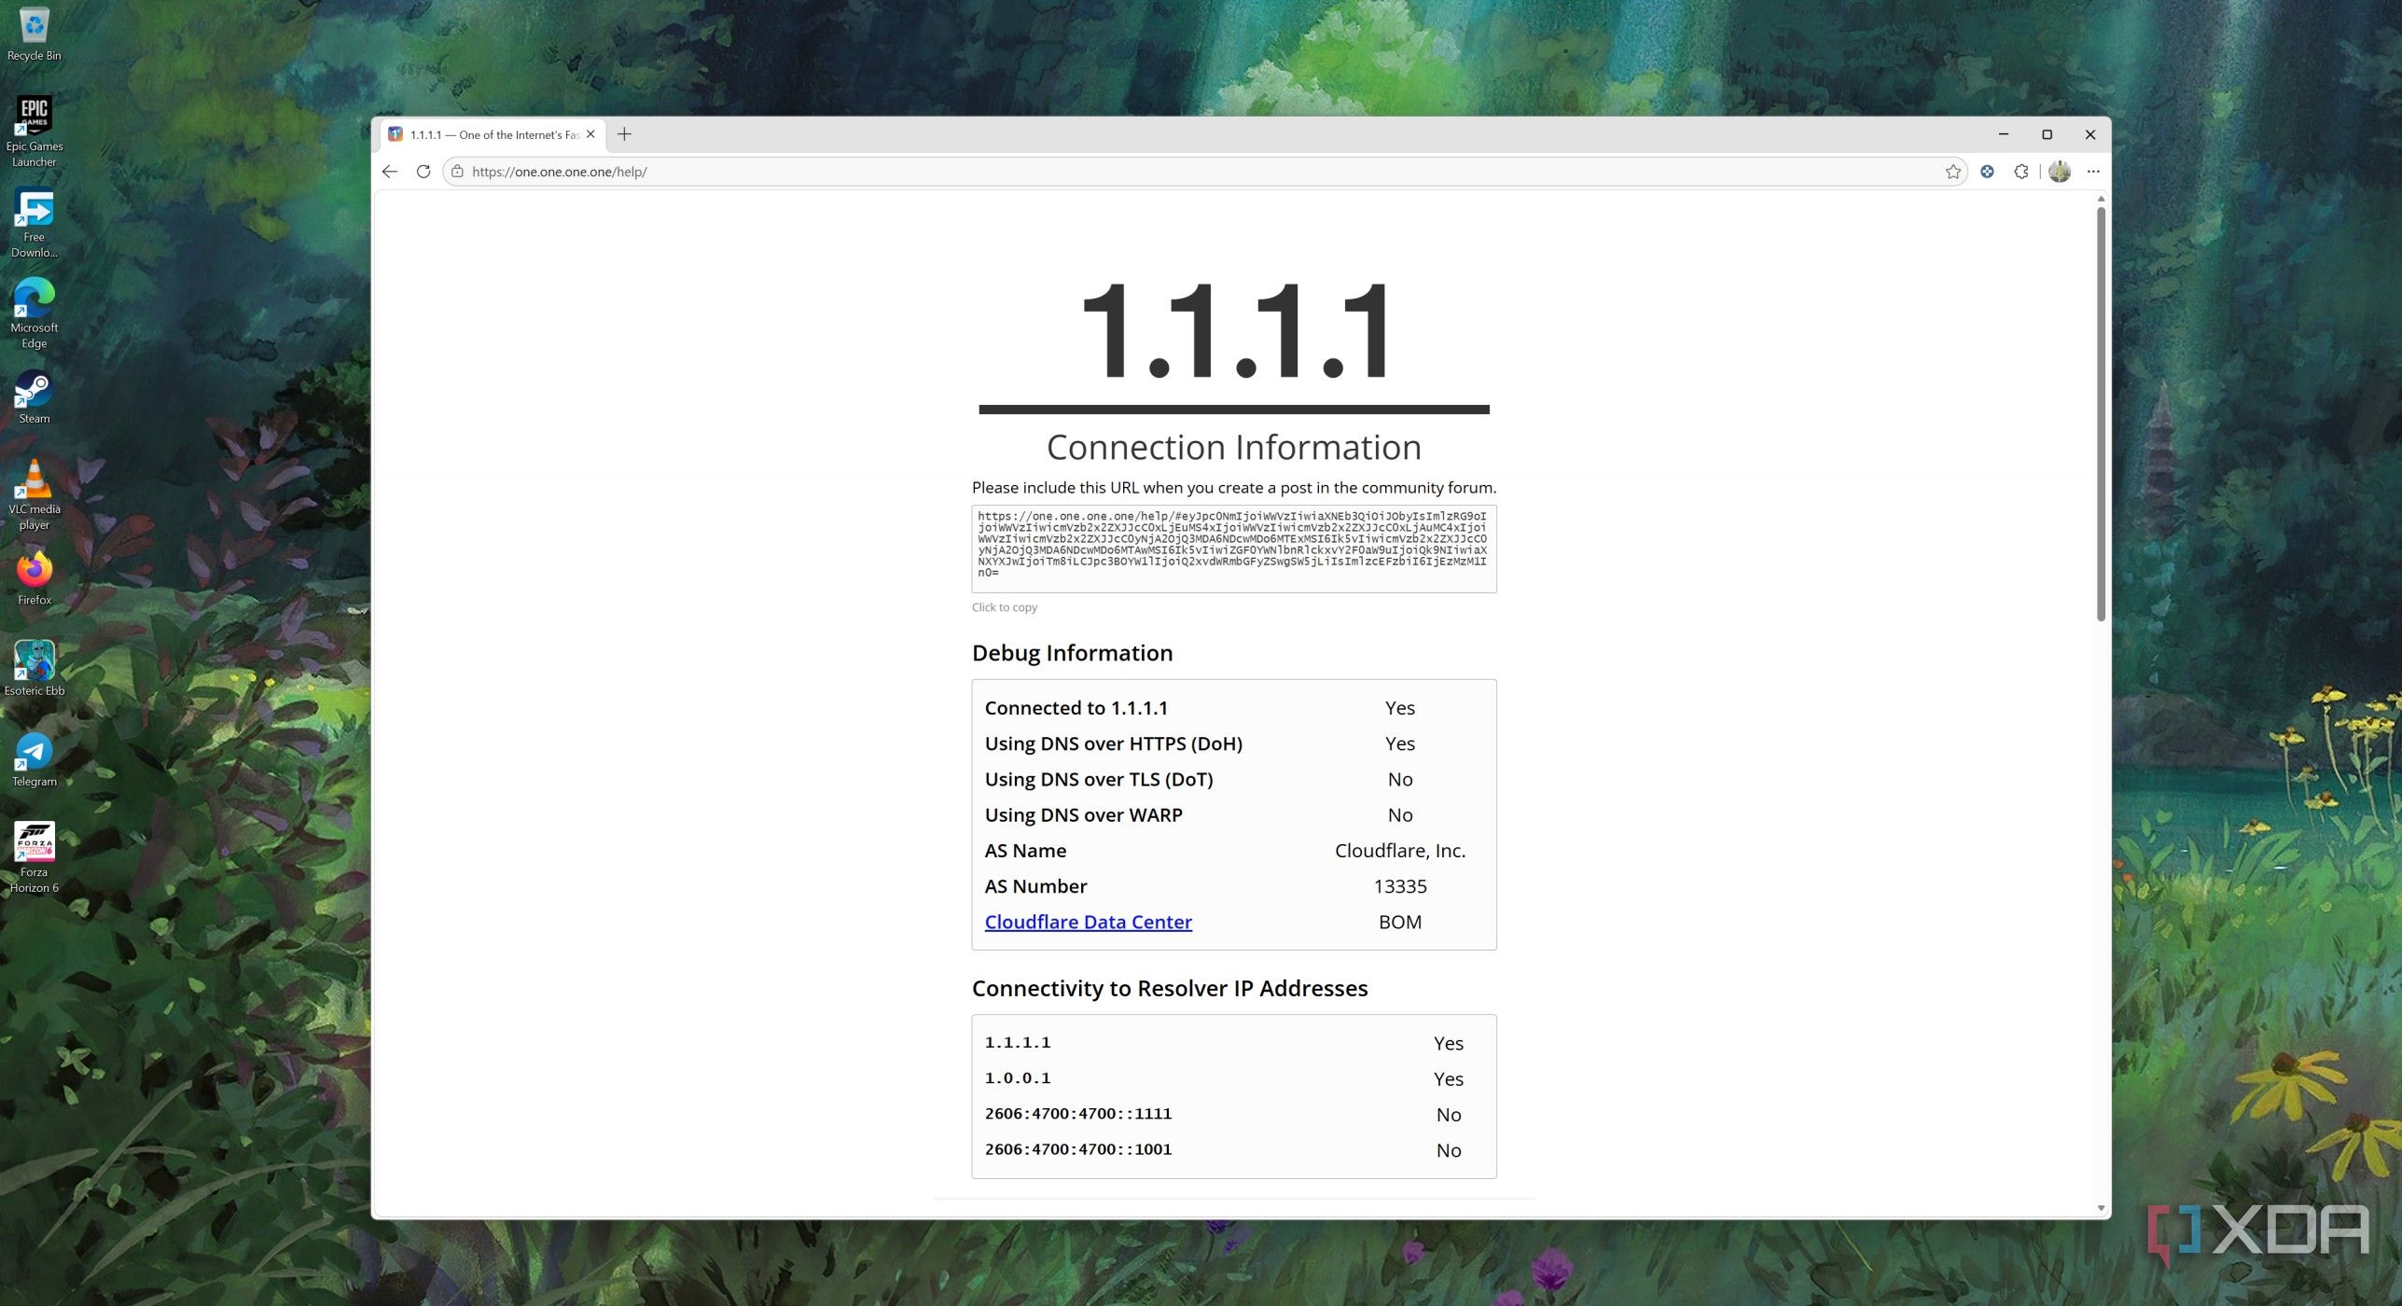This screenshot has width=2402, height=1306.
Task: Click the 'Click to copy' caption
Action: pos(1004,607)
